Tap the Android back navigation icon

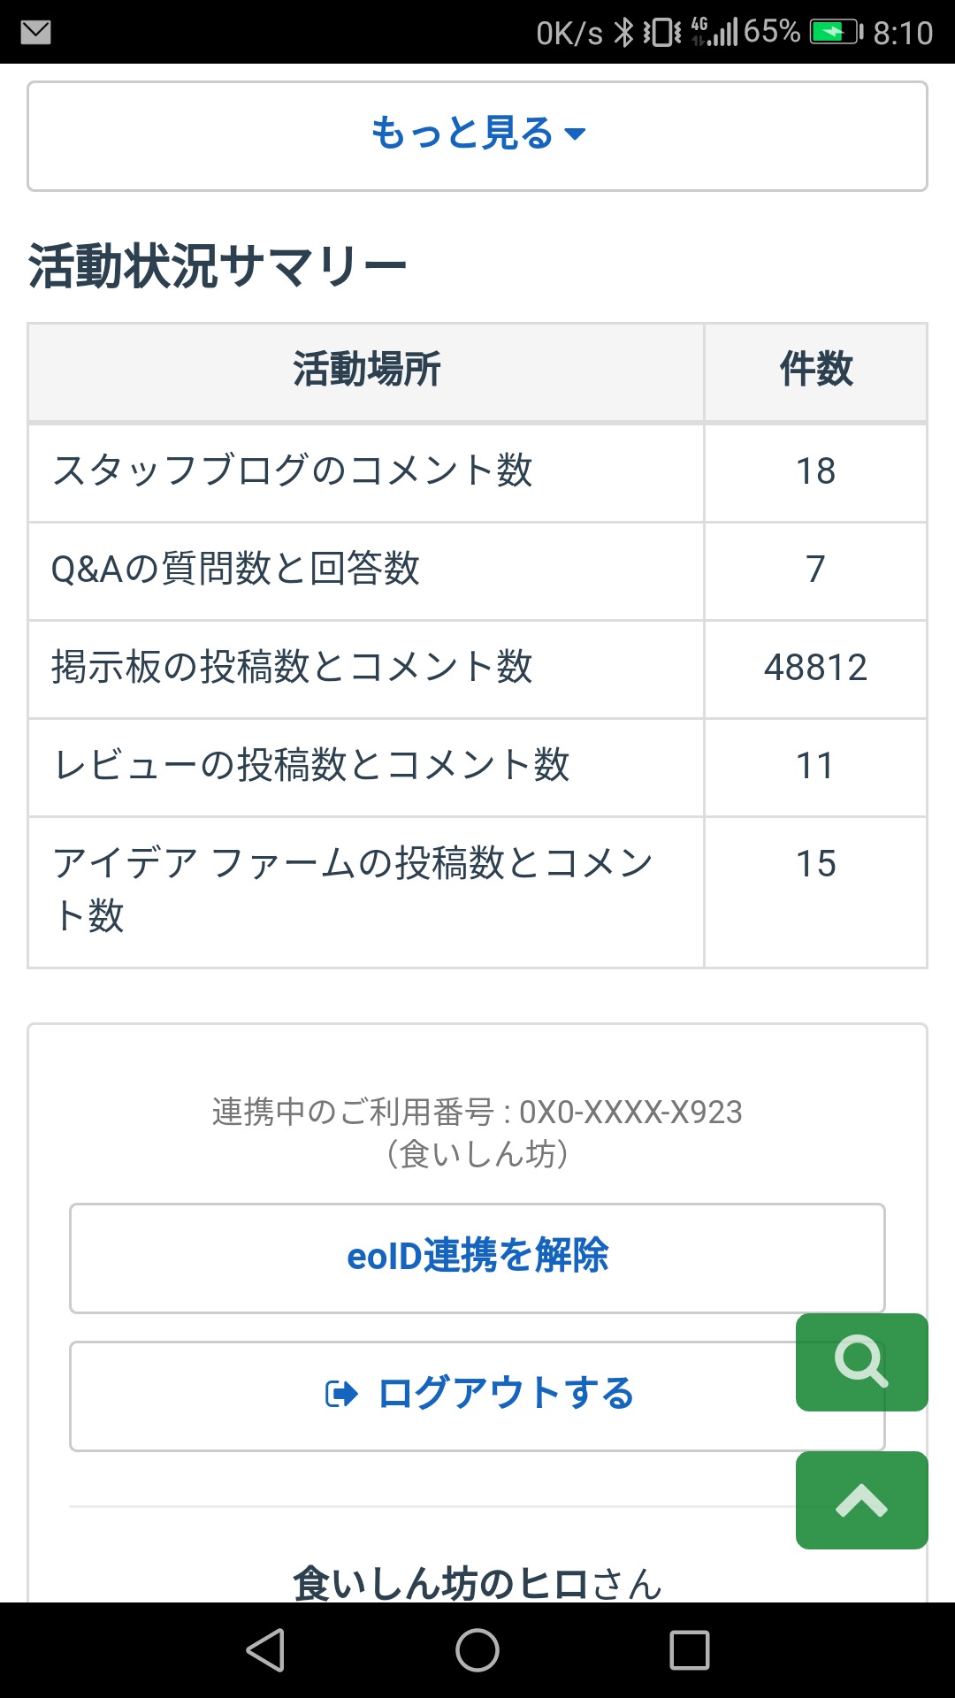coord(265,1650)
